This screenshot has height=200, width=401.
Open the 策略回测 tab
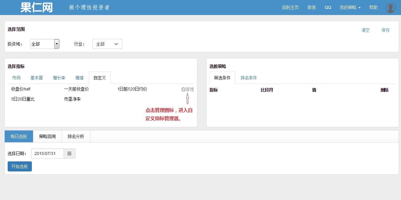(x=47, y=136)
